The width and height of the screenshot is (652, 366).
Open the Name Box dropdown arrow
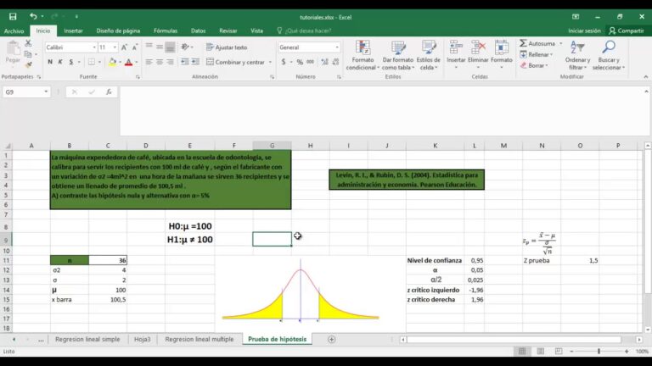click(x=46, y=91)
